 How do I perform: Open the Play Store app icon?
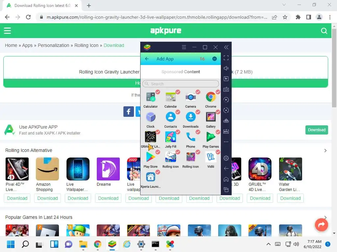[x=150, y=157]
